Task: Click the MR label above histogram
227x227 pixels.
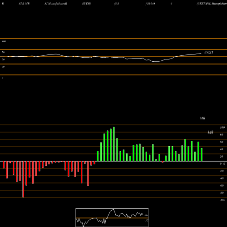Action: click(202, 118)
